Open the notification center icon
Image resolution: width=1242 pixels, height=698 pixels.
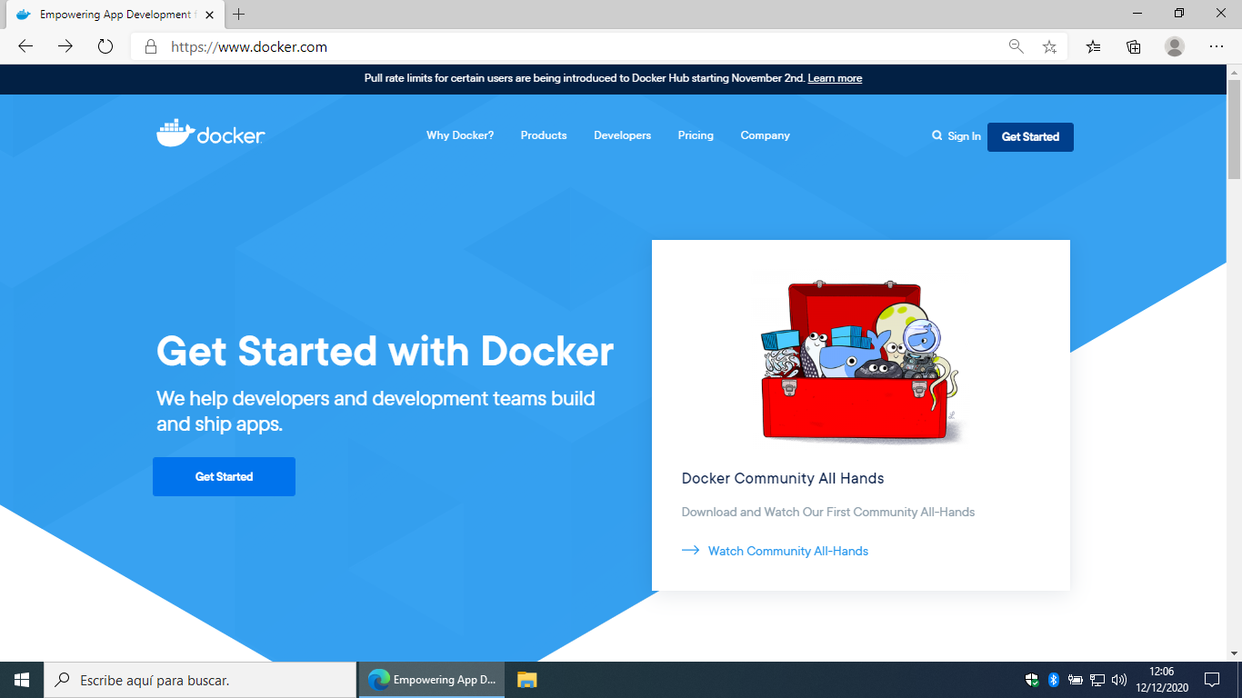[1212, 680]
